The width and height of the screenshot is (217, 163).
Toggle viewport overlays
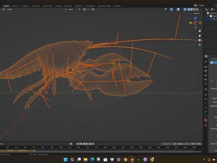point(178,10)
